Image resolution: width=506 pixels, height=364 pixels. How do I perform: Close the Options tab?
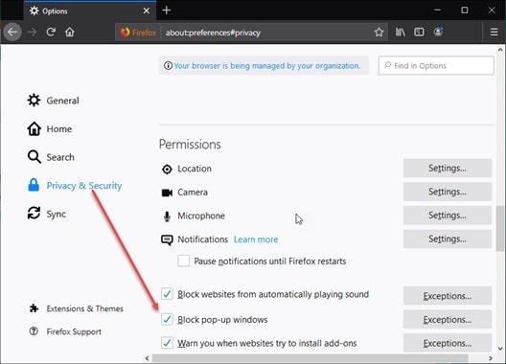(147, 11)
